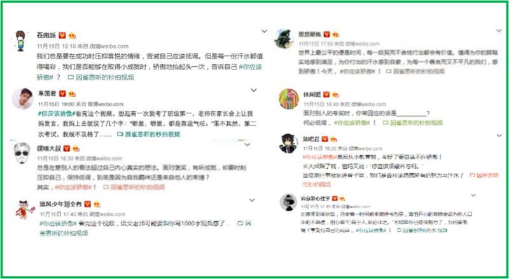This screenshot has width=509, height=279.
Task: Expand the options chevron on 噗哧大叔's post
Action: 248,145
